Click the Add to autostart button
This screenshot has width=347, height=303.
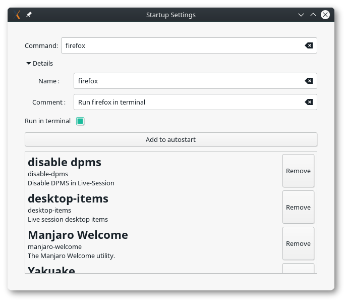point(171,139)
